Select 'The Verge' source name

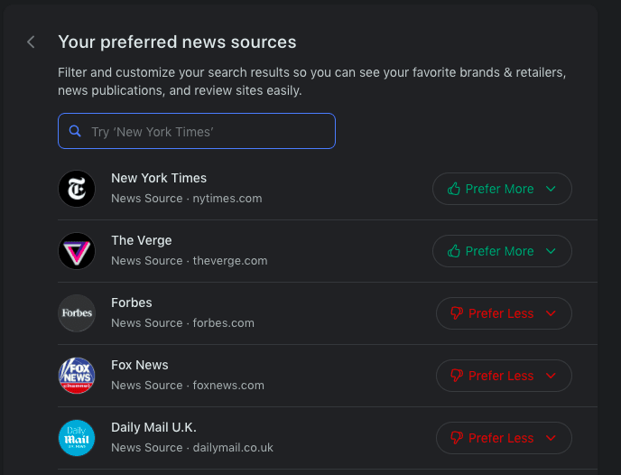pos(142,240)
